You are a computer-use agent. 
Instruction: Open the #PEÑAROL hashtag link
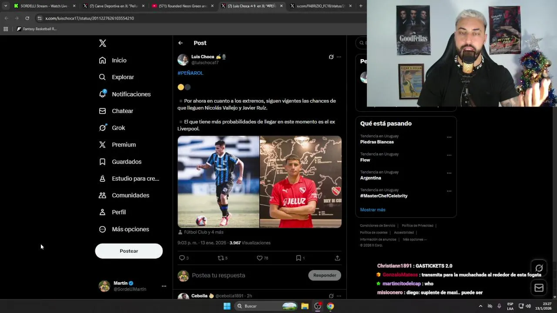[190, 73]
